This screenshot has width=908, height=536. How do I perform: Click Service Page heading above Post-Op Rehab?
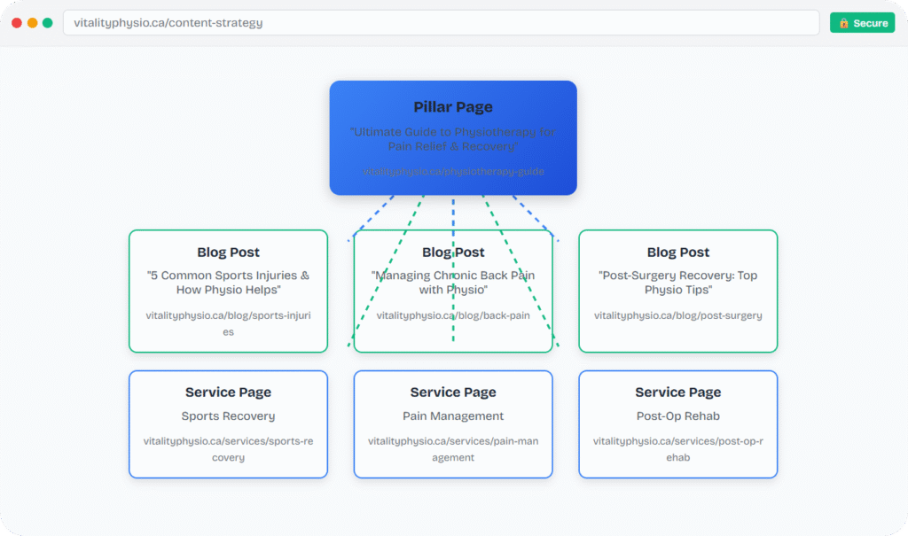(x=678, y=392)
